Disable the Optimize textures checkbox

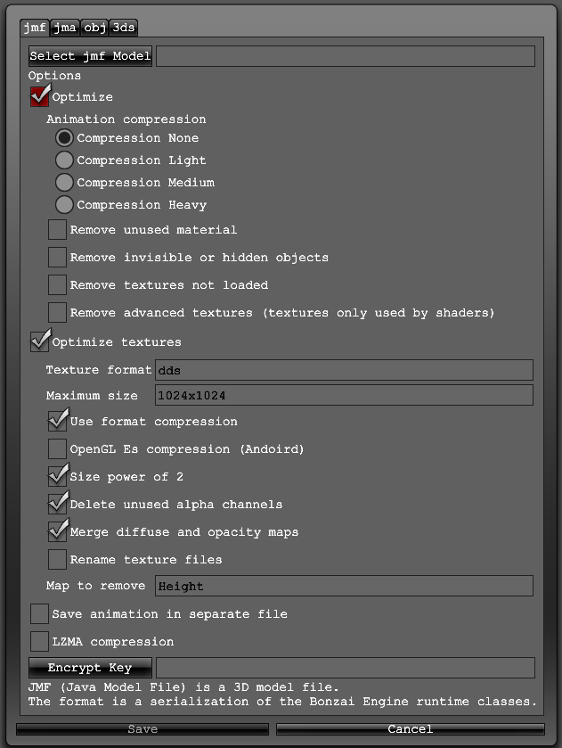point(40,341)
